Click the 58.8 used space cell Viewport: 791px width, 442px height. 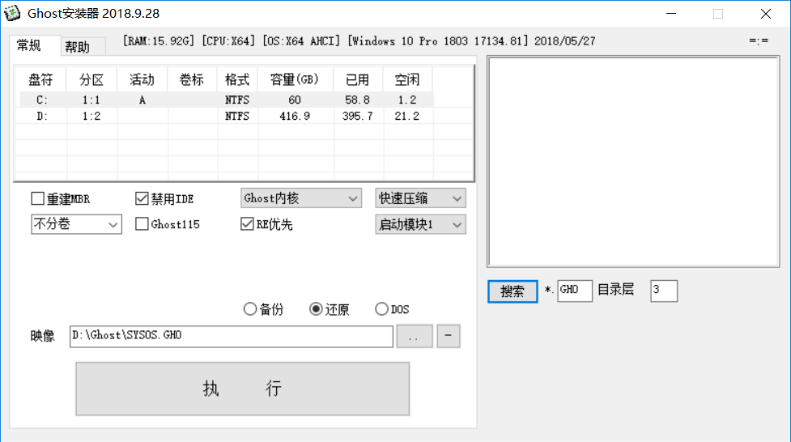coord(358,100)
